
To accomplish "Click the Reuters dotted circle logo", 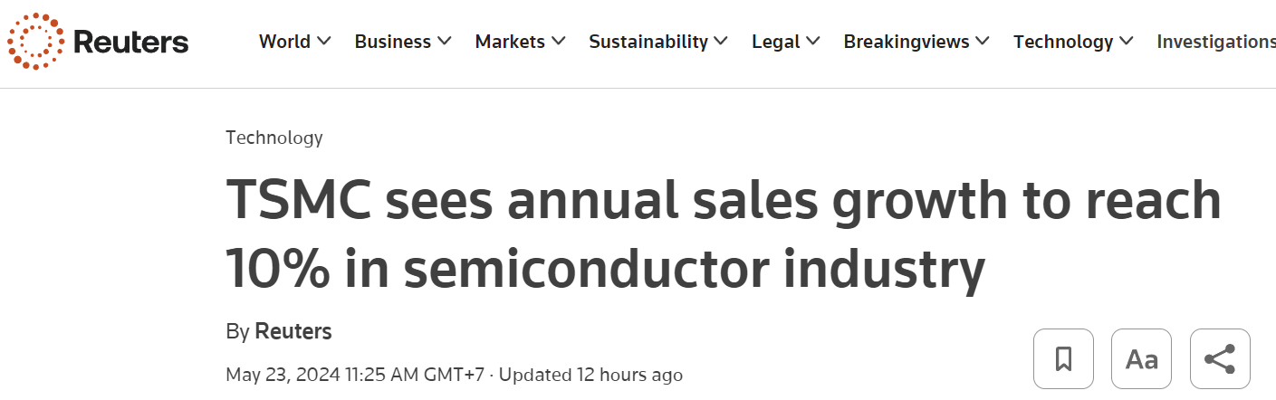I will pos(35,43).
